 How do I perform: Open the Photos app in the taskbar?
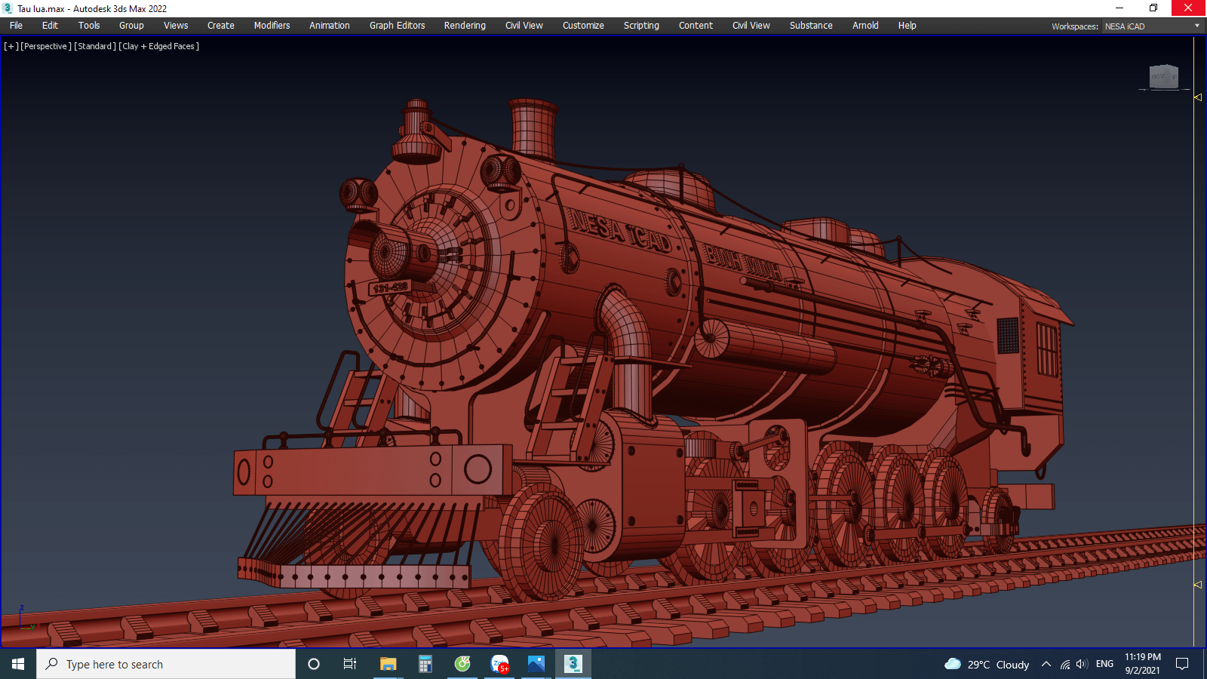536,664
